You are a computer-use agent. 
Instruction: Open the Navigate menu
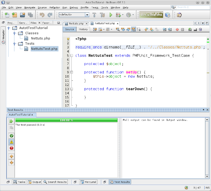[30, 7]
